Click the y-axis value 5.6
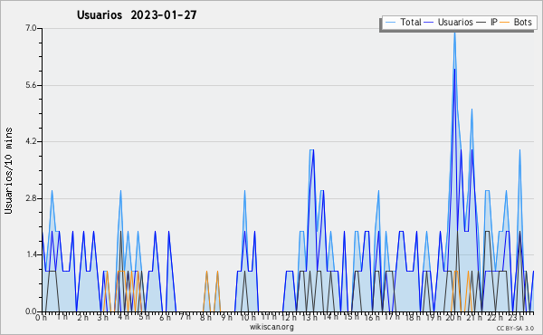Viewport: 543px width, 335px height. (x=31, y=85)
